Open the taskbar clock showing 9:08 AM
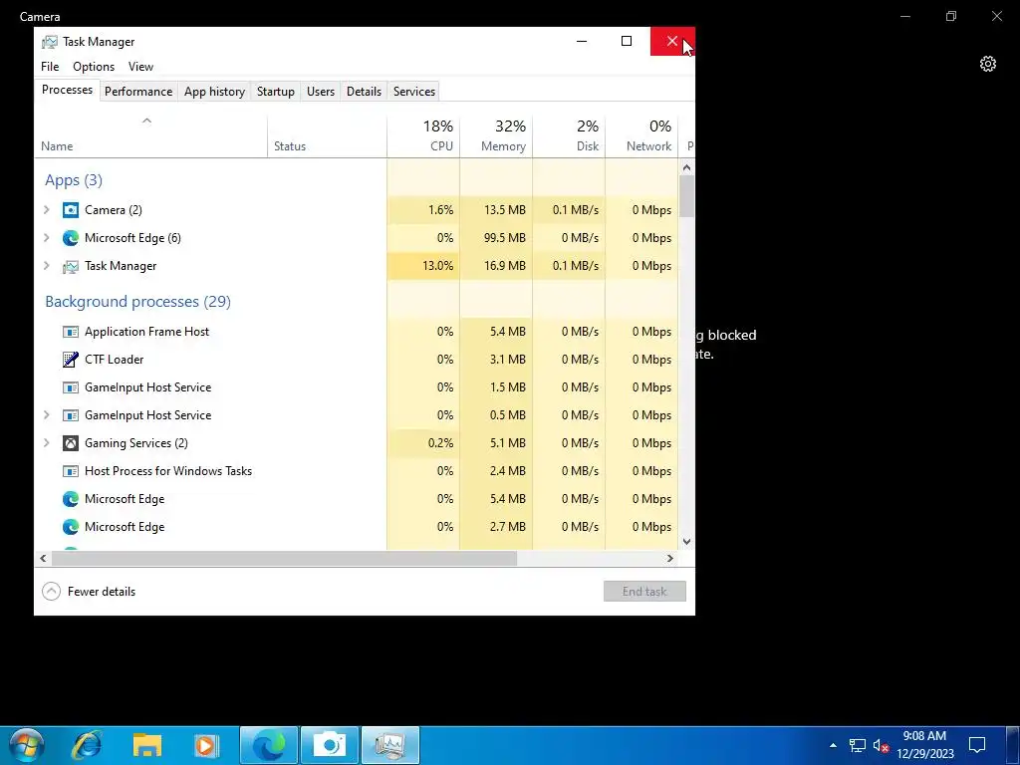 (925, 745)
